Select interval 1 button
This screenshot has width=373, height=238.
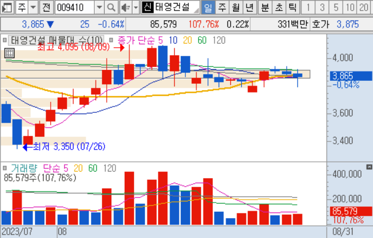pos(308,8)
